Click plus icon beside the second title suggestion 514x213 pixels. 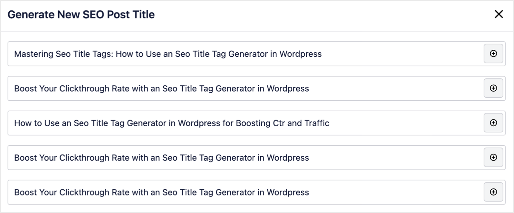click(x=493, y=88)
